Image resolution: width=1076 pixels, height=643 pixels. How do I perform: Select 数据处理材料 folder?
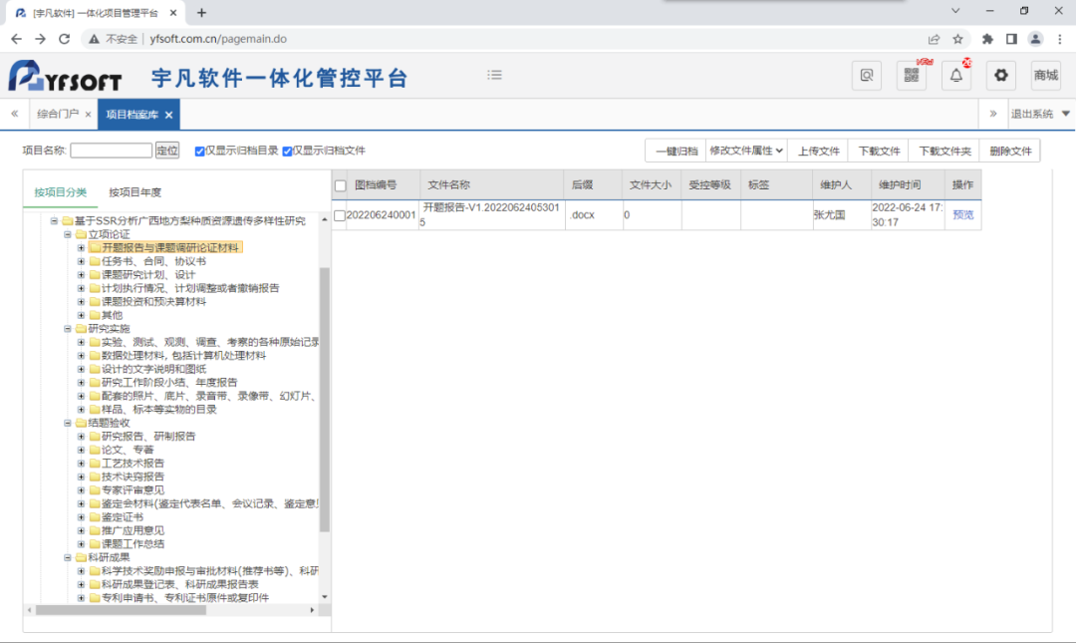pos(183,355)
